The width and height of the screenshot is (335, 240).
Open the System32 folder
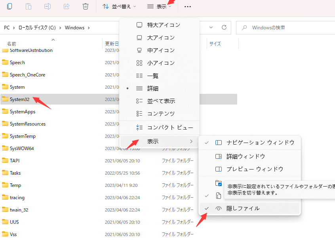[19, 99]
